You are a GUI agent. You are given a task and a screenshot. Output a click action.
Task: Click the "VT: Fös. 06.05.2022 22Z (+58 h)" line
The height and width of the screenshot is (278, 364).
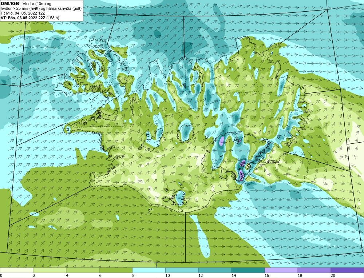(30, 18)
